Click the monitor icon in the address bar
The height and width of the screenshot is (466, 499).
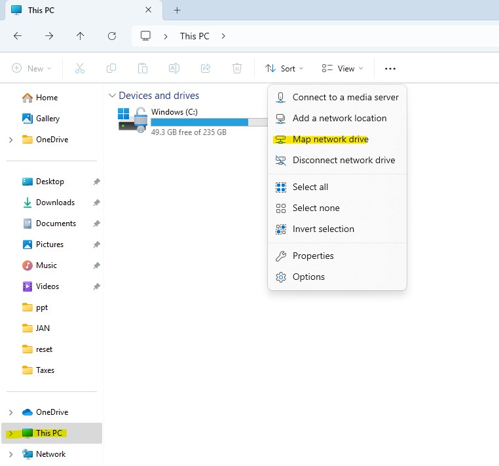(145, 35)
